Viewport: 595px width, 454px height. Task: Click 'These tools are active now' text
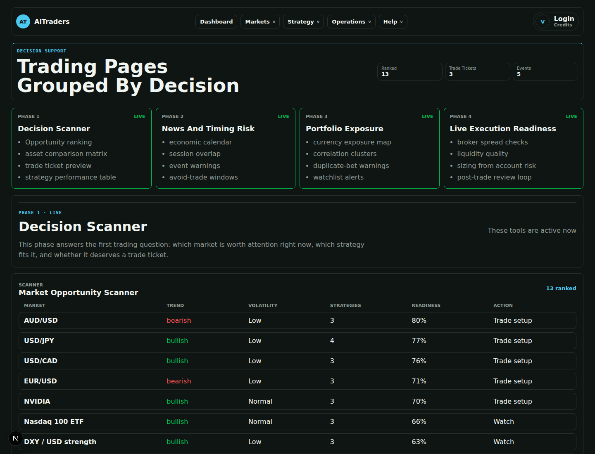[x=532, y=230]
